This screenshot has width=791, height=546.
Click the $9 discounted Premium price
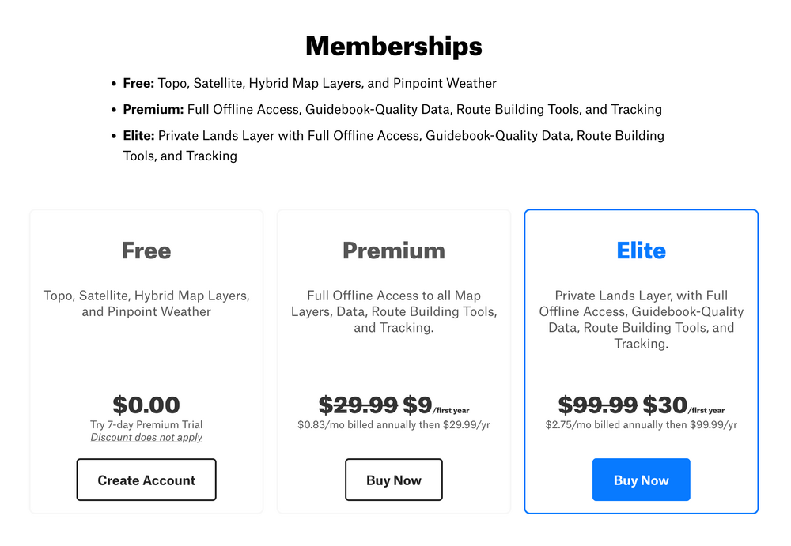tap(417, 405)
